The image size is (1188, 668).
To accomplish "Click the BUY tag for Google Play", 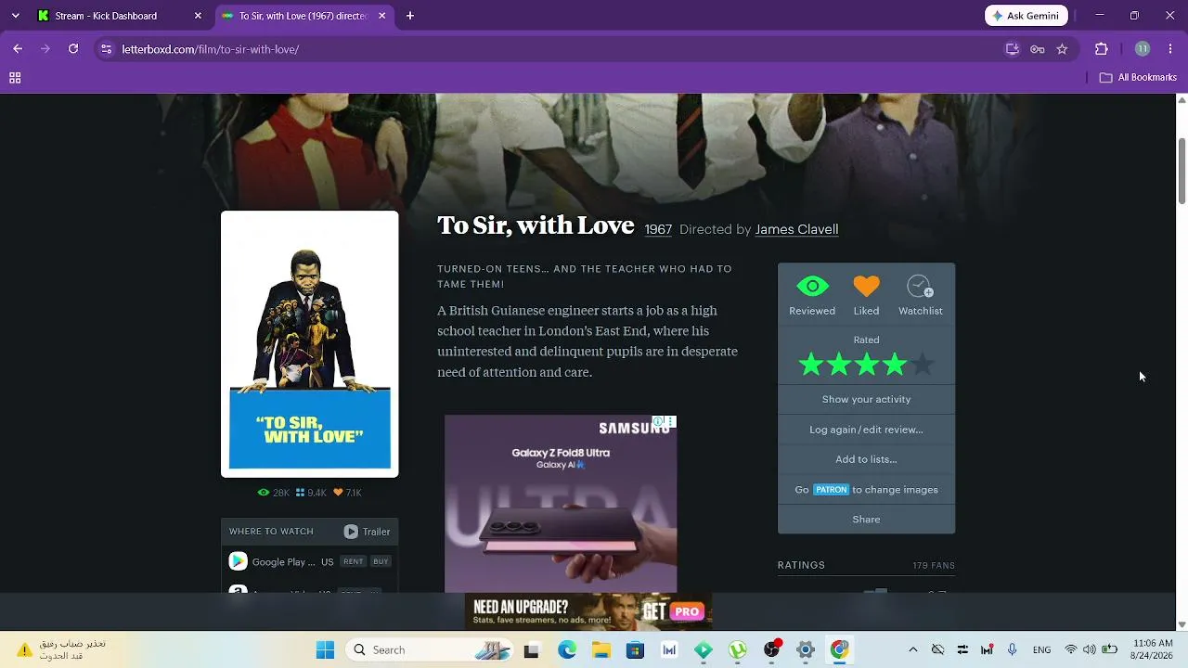I will click(x=381, y=561).
